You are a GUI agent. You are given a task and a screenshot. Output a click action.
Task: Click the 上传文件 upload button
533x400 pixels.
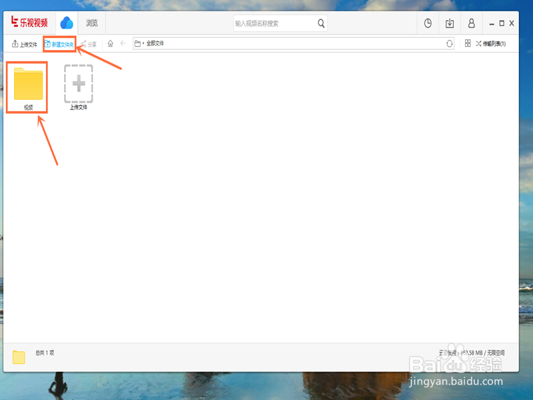pyautogui.click(x=24, y=43)
